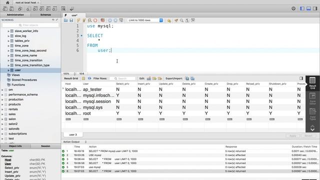The image size is (320, 180).
Task: Expand the time_zone_name table
Action: coord(8,55)
